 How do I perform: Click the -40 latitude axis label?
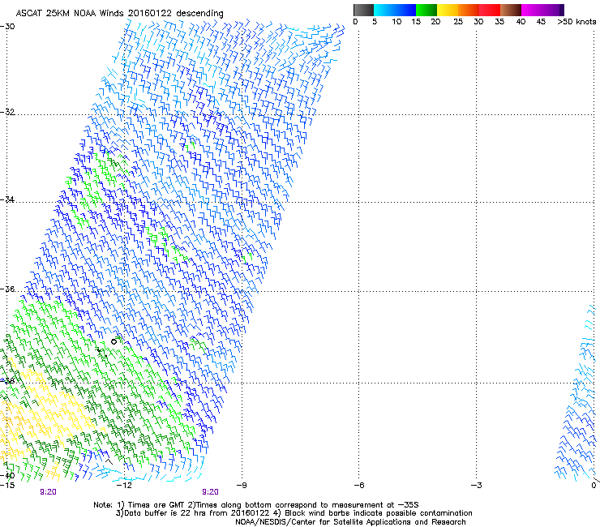click(7, 476)
